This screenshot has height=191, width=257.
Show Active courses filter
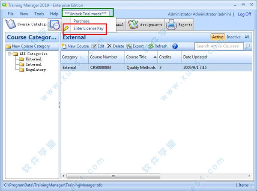pos(218,37)
